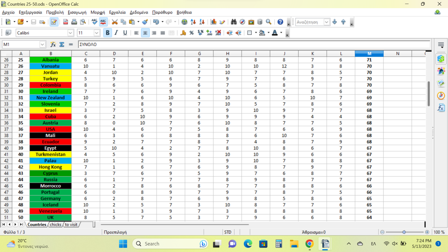
Task: Click the Sort Ascending icon
Action: [x=193, y=22]
